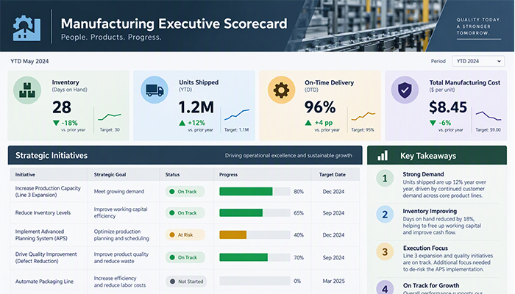515x294 pixels.
Task: Click On Track status for Reduce Inventory Levels
Action: [185, 213]
